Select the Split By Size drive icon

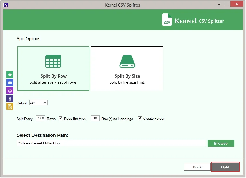click(127, 61)
